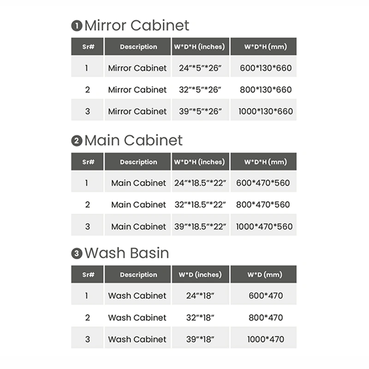Click the 1000*130*660 mm value
Screen dimensions: 369x369
[x=266, y=111]
